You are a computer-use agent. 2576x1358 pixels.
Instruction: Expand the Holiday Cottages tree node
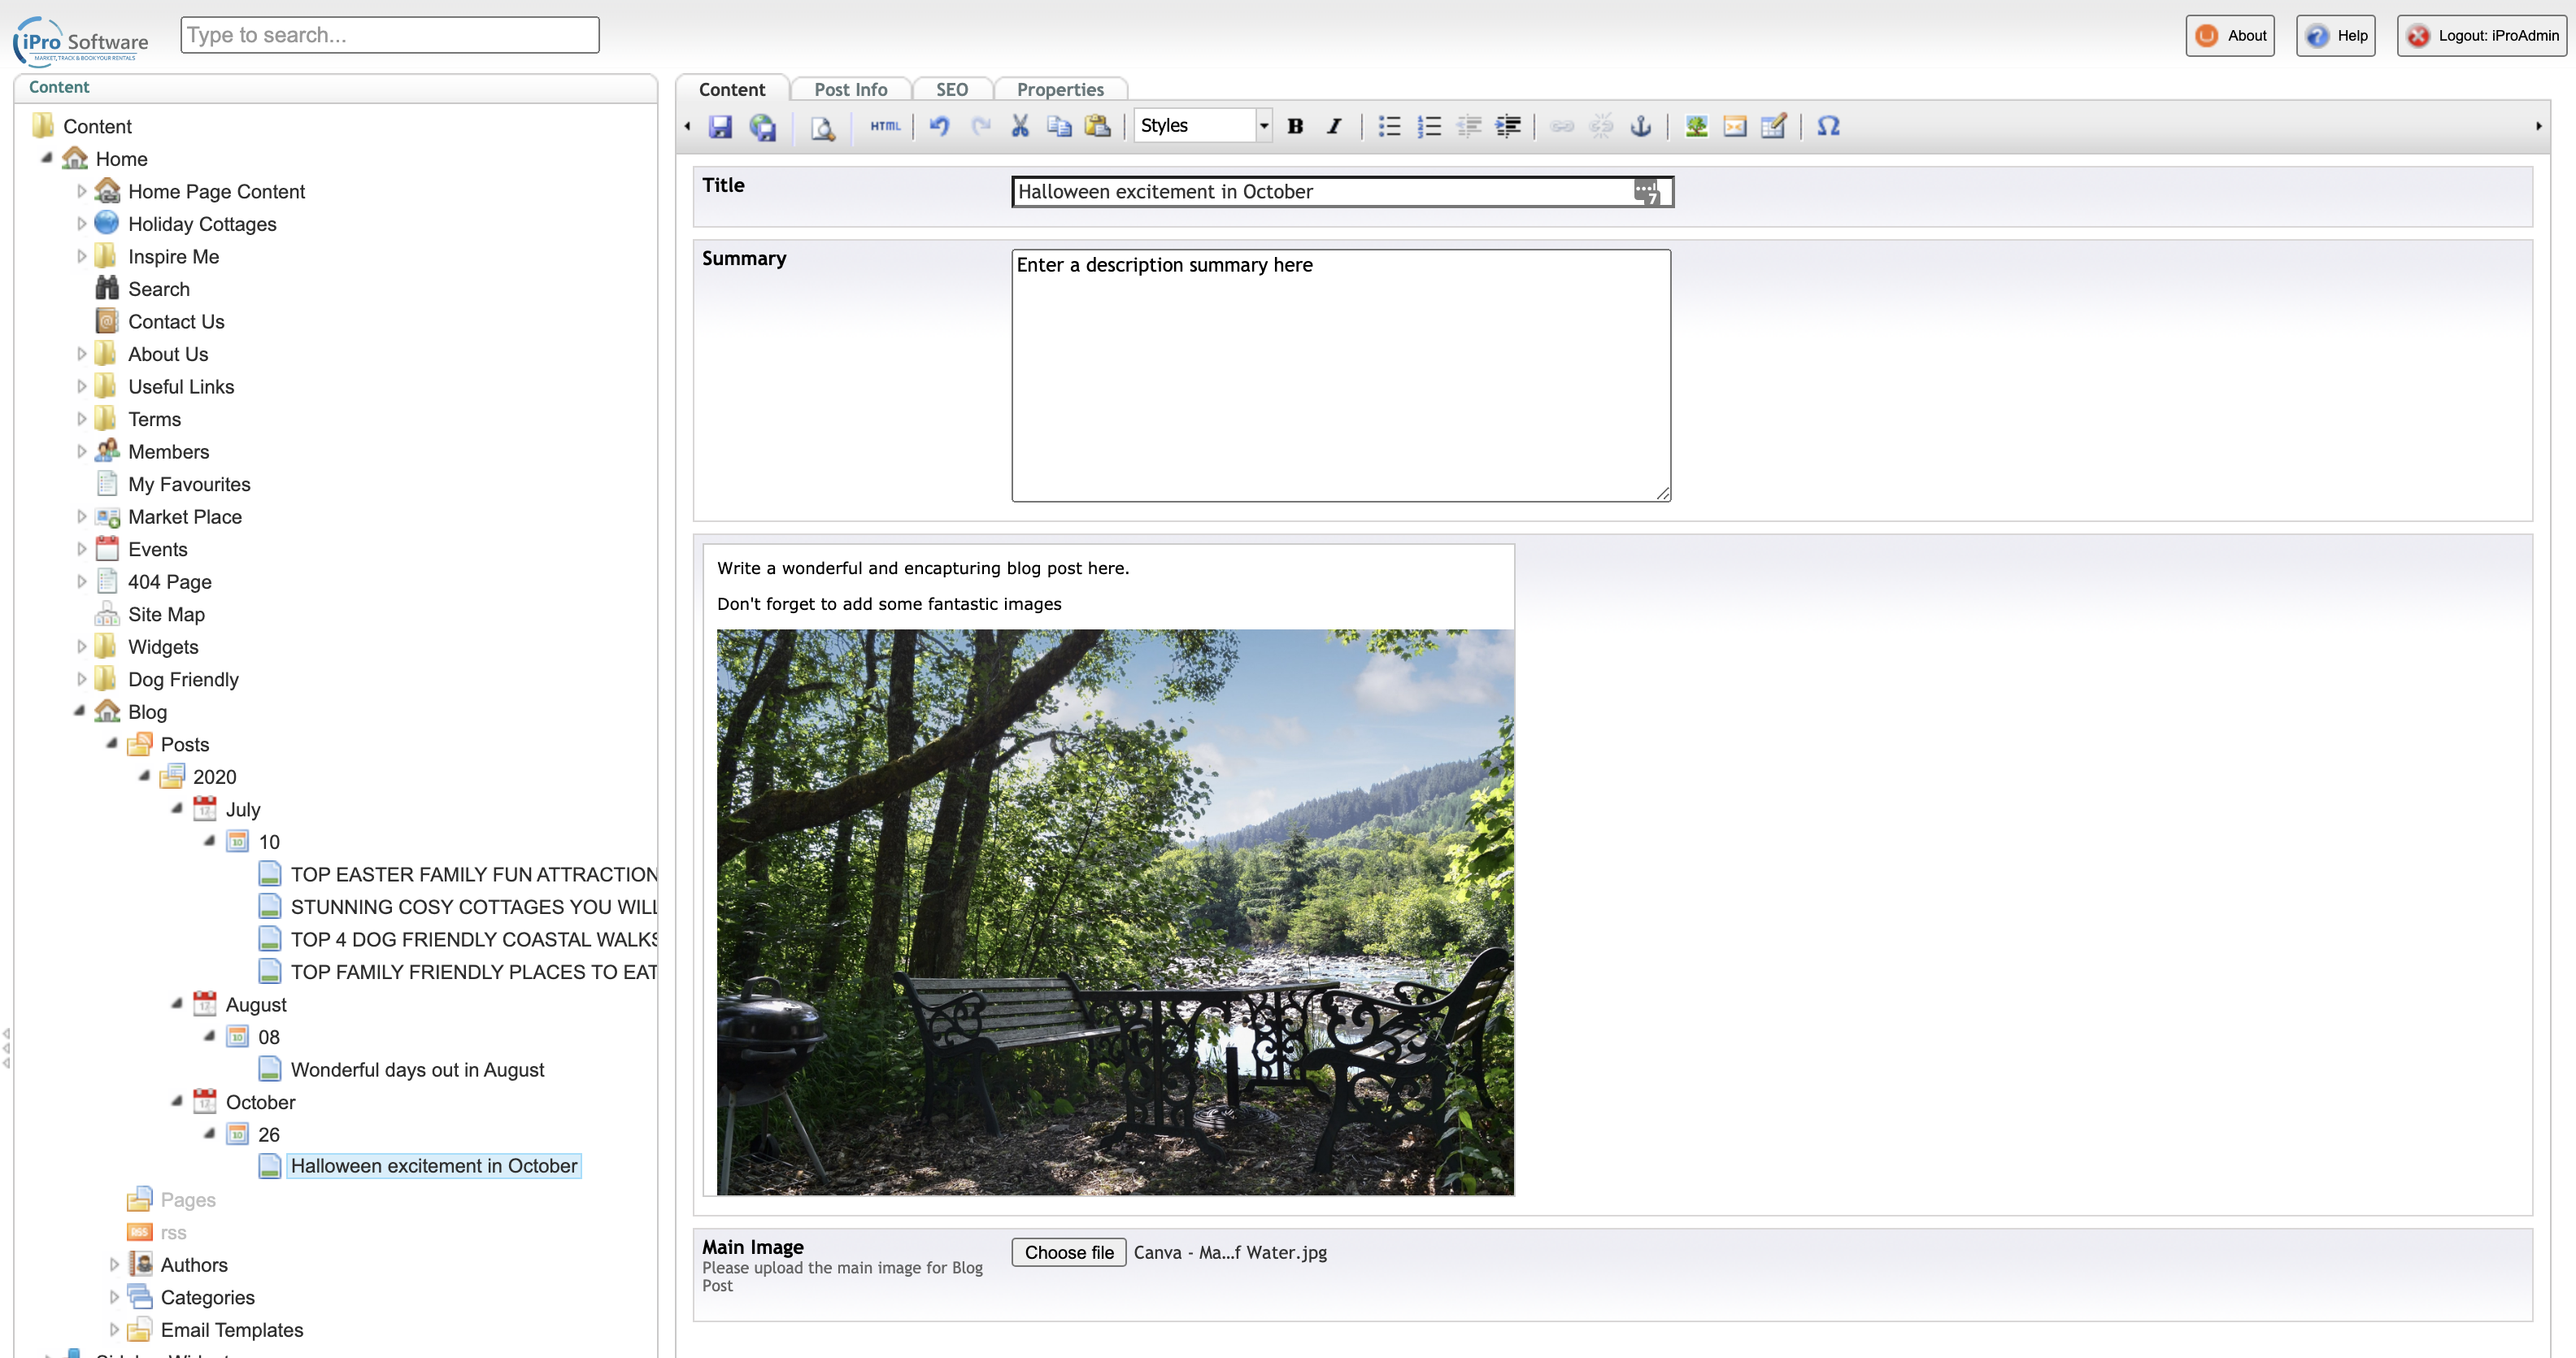pos(82,224)
